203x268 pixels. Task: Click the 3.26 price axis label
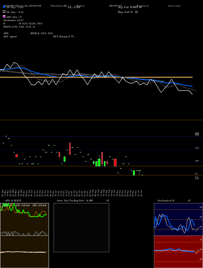tap(197, 148)
